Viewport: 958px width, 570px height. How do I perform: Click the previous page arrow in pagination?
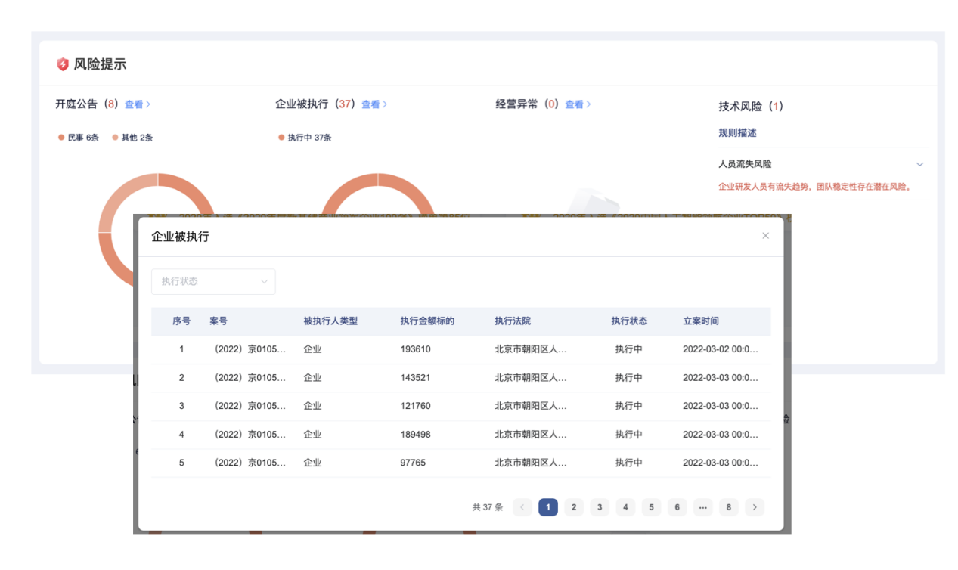(x=522, y=507)
